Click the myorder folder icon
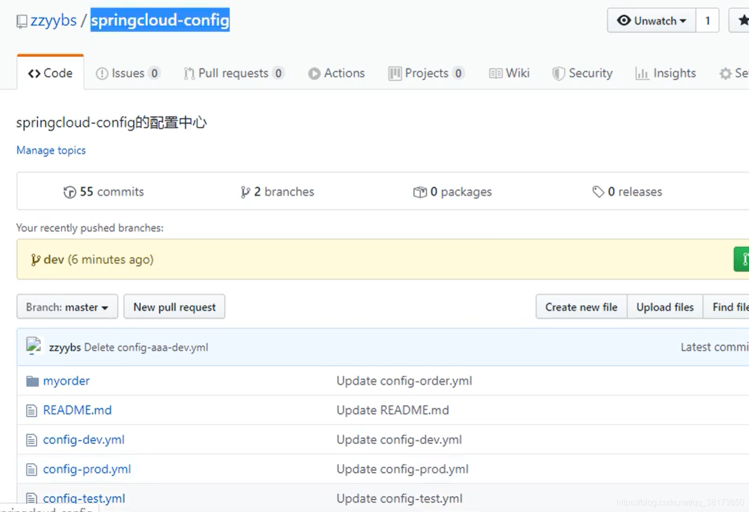Image resolution: width=749 pixels, height=512 pixels. click(32, 381)
